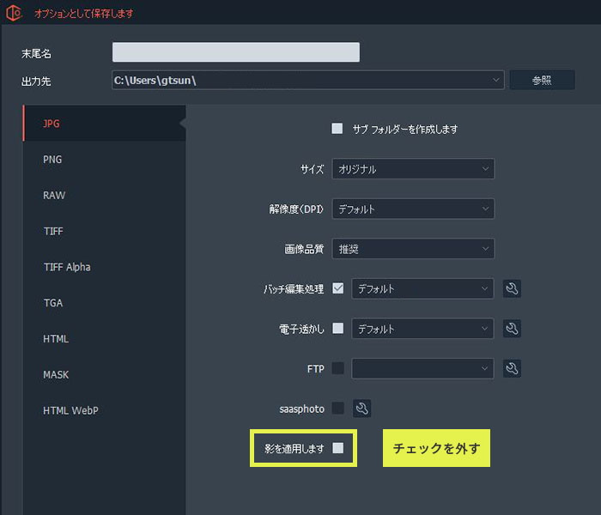
Task: Open saasphoto wrench settings icon
Action: click(x=361, y=409)
